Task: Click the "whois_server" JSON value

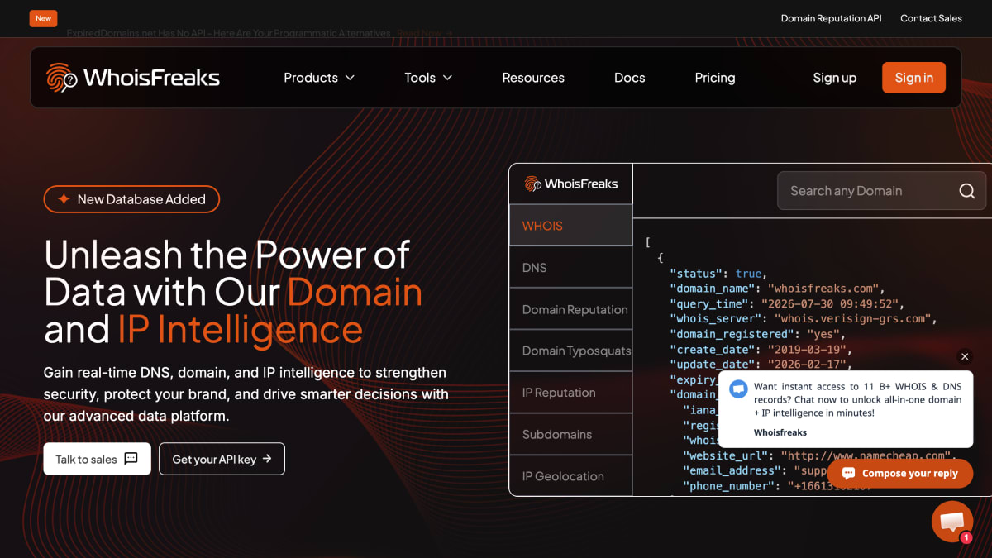Action: click(x=854, y=319)
